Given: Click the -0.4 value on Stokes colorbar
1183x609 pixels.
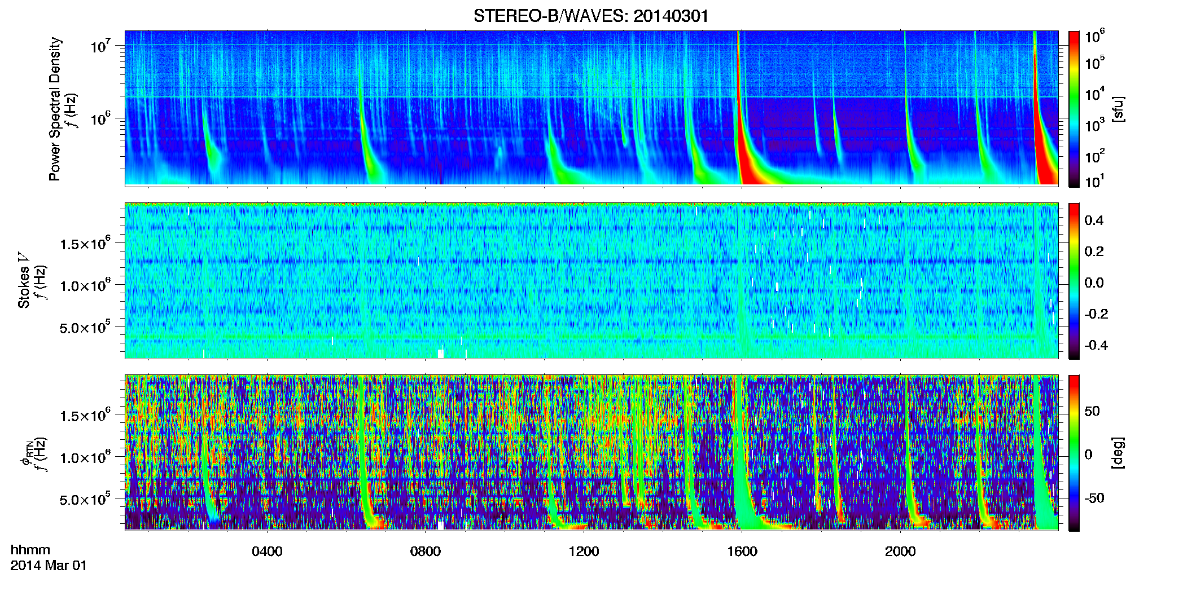Looking at the screenshot, I should [x=1096, y=345].
